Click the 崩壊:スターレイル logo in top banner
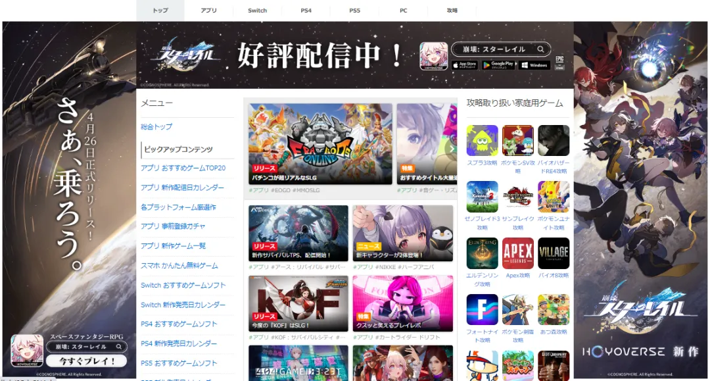Viewport: 710px width, 381px height. click(185, 56)
